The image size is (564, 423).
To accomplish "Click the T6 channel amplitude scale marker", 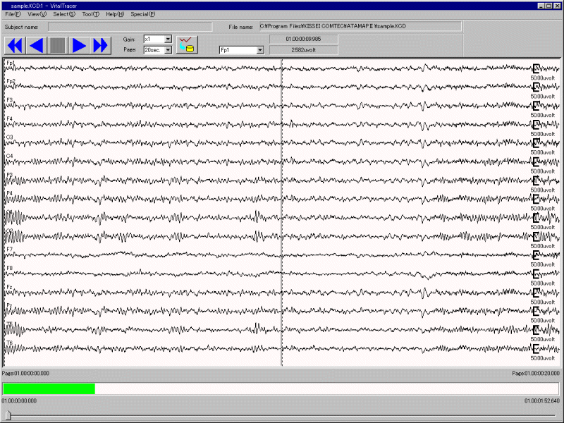I will pos(537,348).
